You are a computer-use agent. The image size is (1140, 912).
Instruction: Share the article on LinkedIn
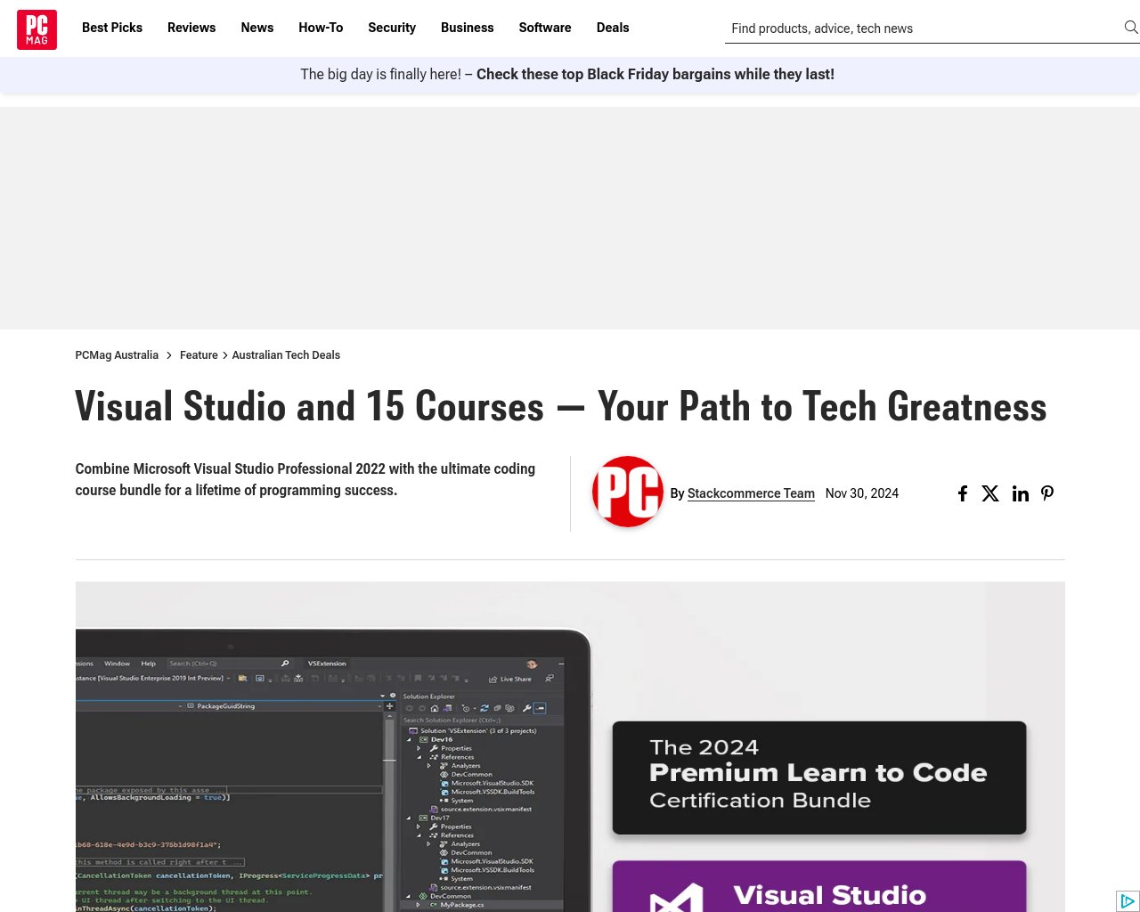1020,493
